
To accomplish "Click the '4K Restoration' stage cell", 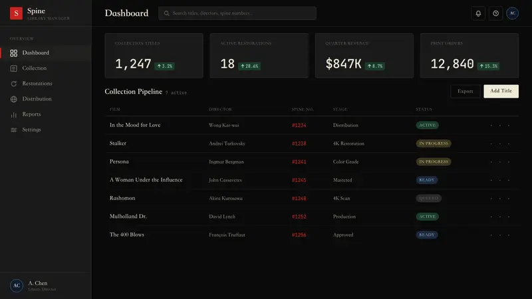I will [348, 144].
